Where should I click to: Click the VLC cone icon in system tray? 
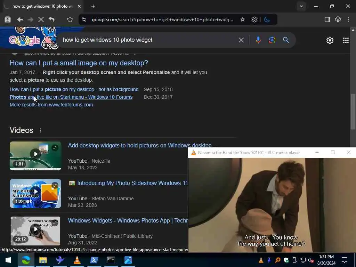261,260
